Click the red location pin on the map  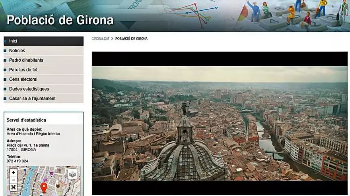pyautogui.click(x=44, y=187)
